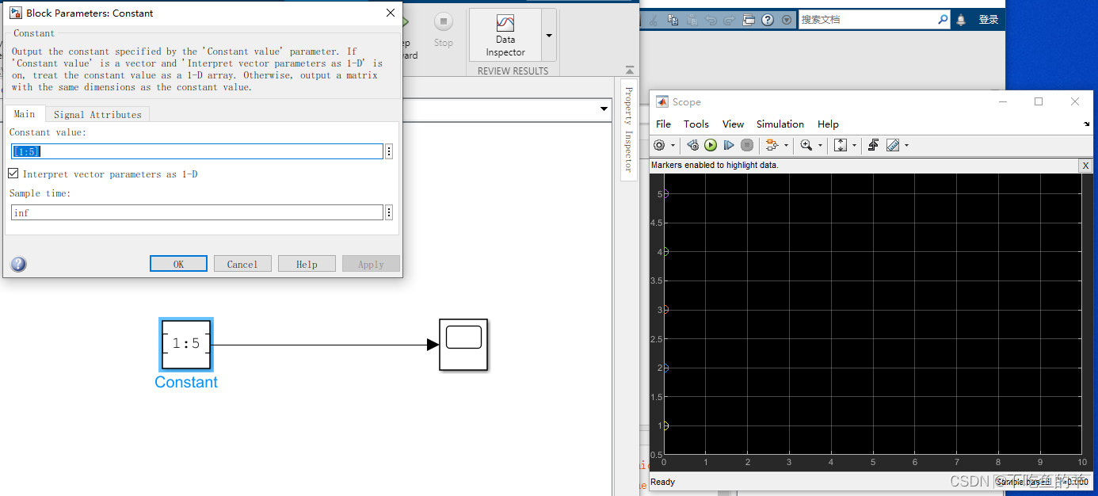
Task: Open the quick access customize dropdown
Action: (x=787, y=20)
